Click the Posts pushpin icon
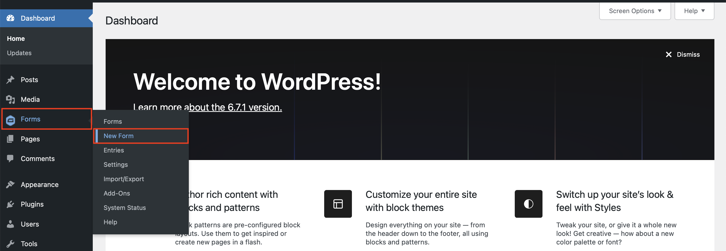Viewport: 726px width, 251px height. tap(10, 80)
